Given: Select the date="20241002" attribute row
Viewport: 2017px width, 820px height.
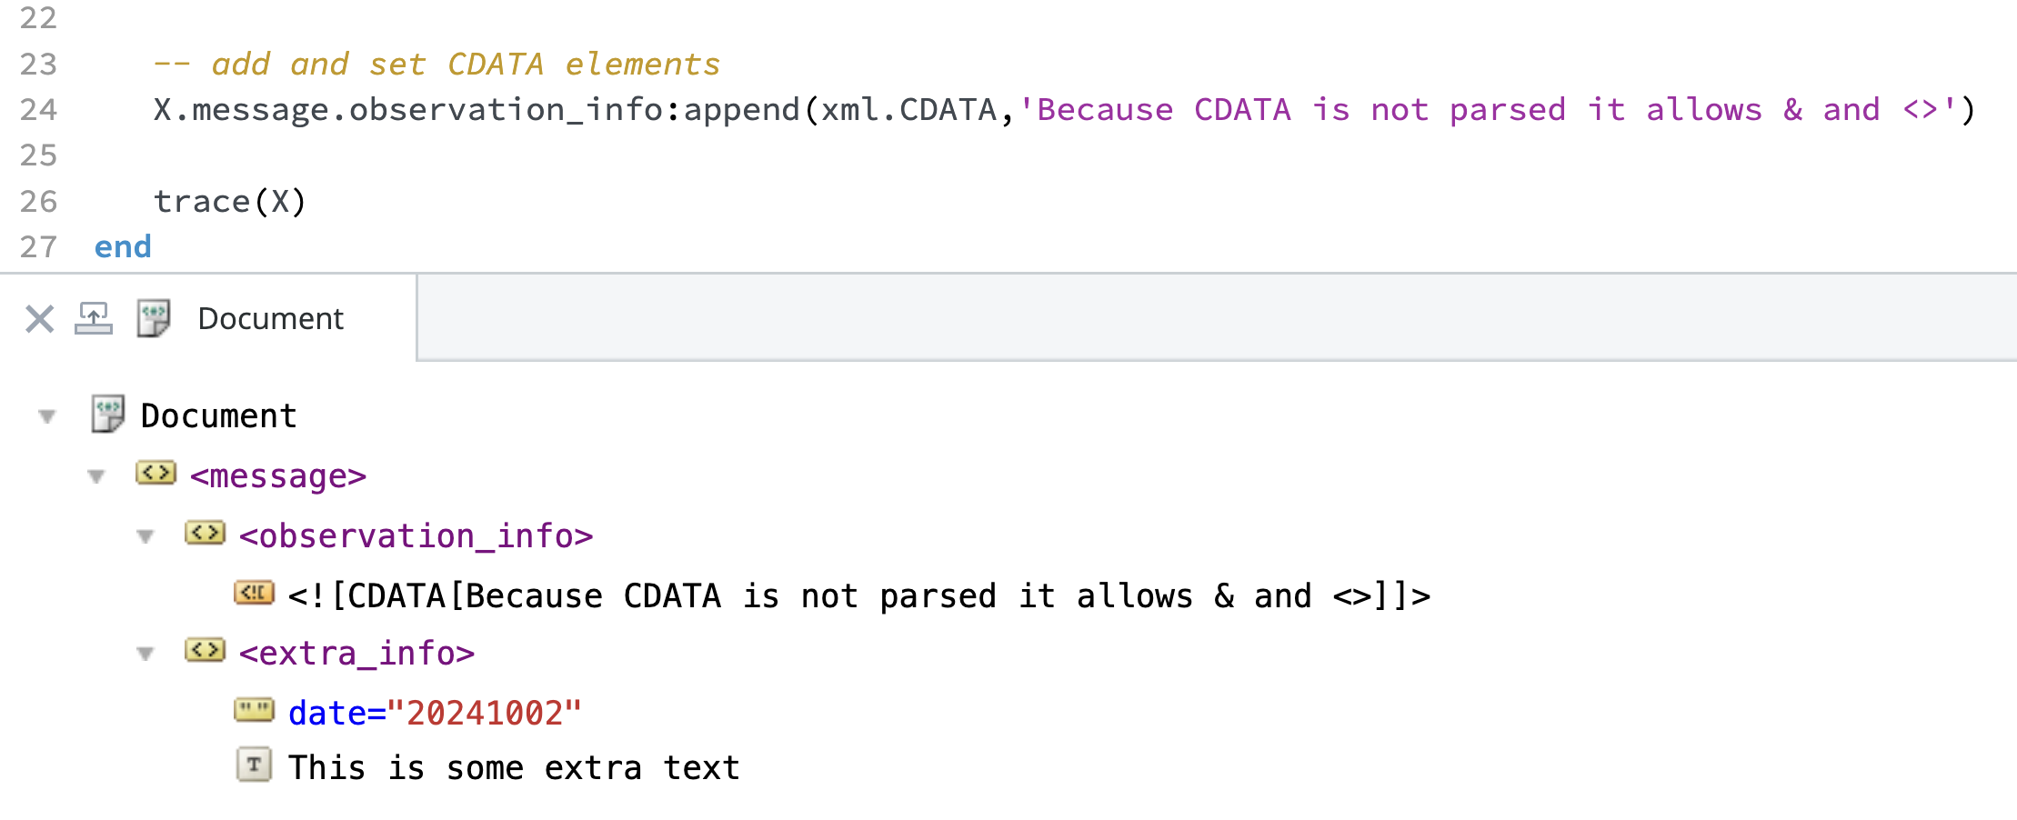Looking at the screenshot, I should pos(435,714).
